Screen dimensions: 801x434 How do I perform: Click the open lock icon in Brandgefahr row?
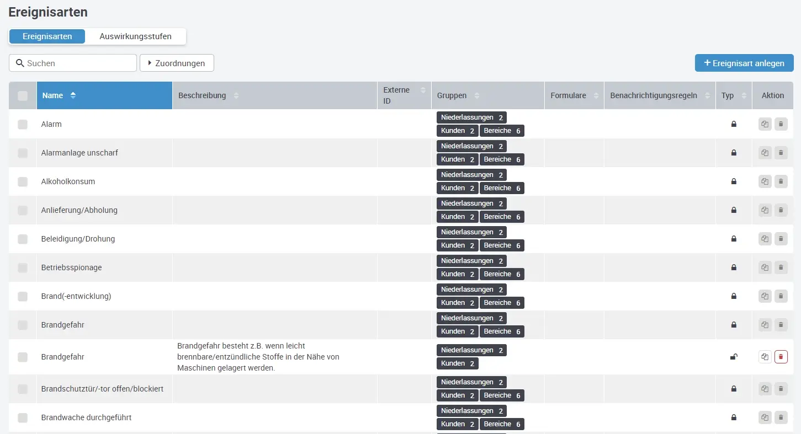tap(734, 357)
